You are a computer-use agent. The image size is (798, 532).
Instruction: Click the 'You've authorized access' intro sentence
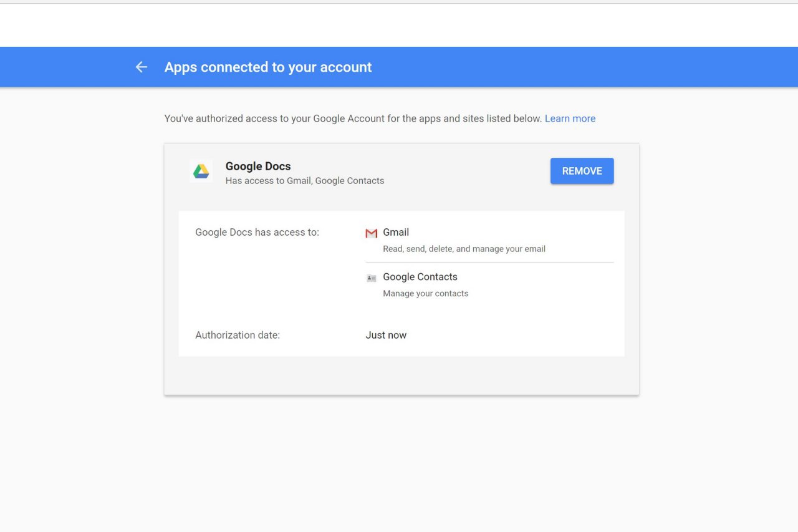tap(353, 118)
